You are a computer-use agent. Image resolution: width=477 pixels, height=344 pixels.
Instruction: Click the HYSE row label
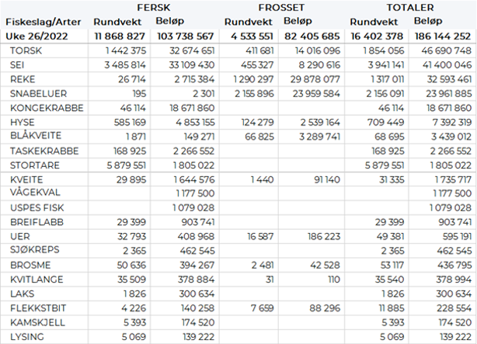(23, 122)
